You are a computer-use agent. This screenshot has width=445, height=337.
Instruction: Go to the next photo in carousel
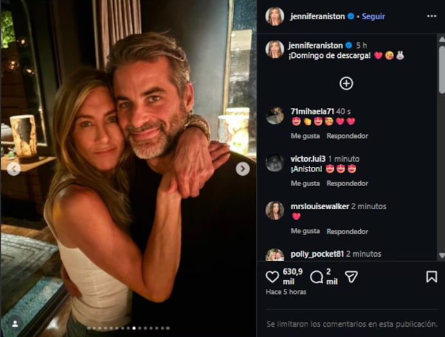pos(242,169)
